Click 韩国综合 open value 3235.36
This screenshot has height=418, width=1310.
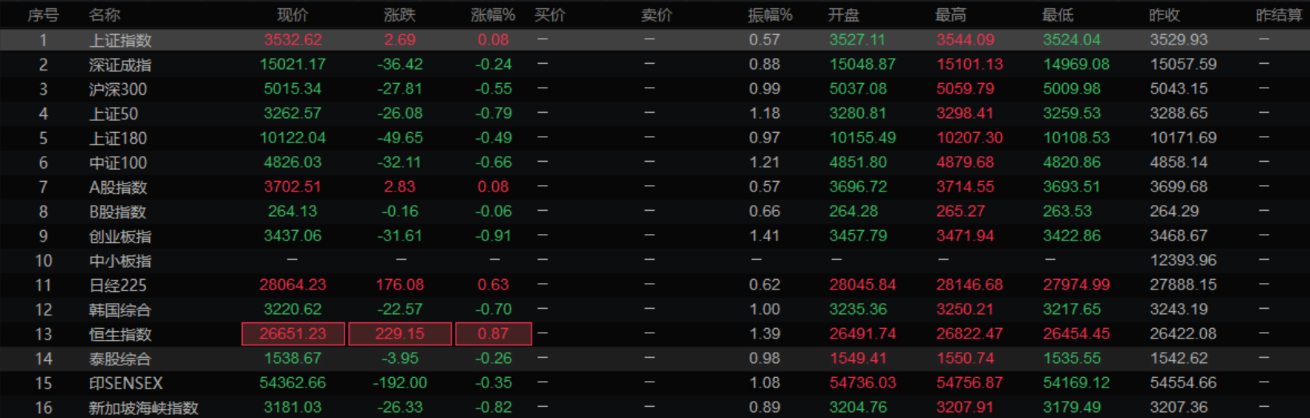[858, 309]
